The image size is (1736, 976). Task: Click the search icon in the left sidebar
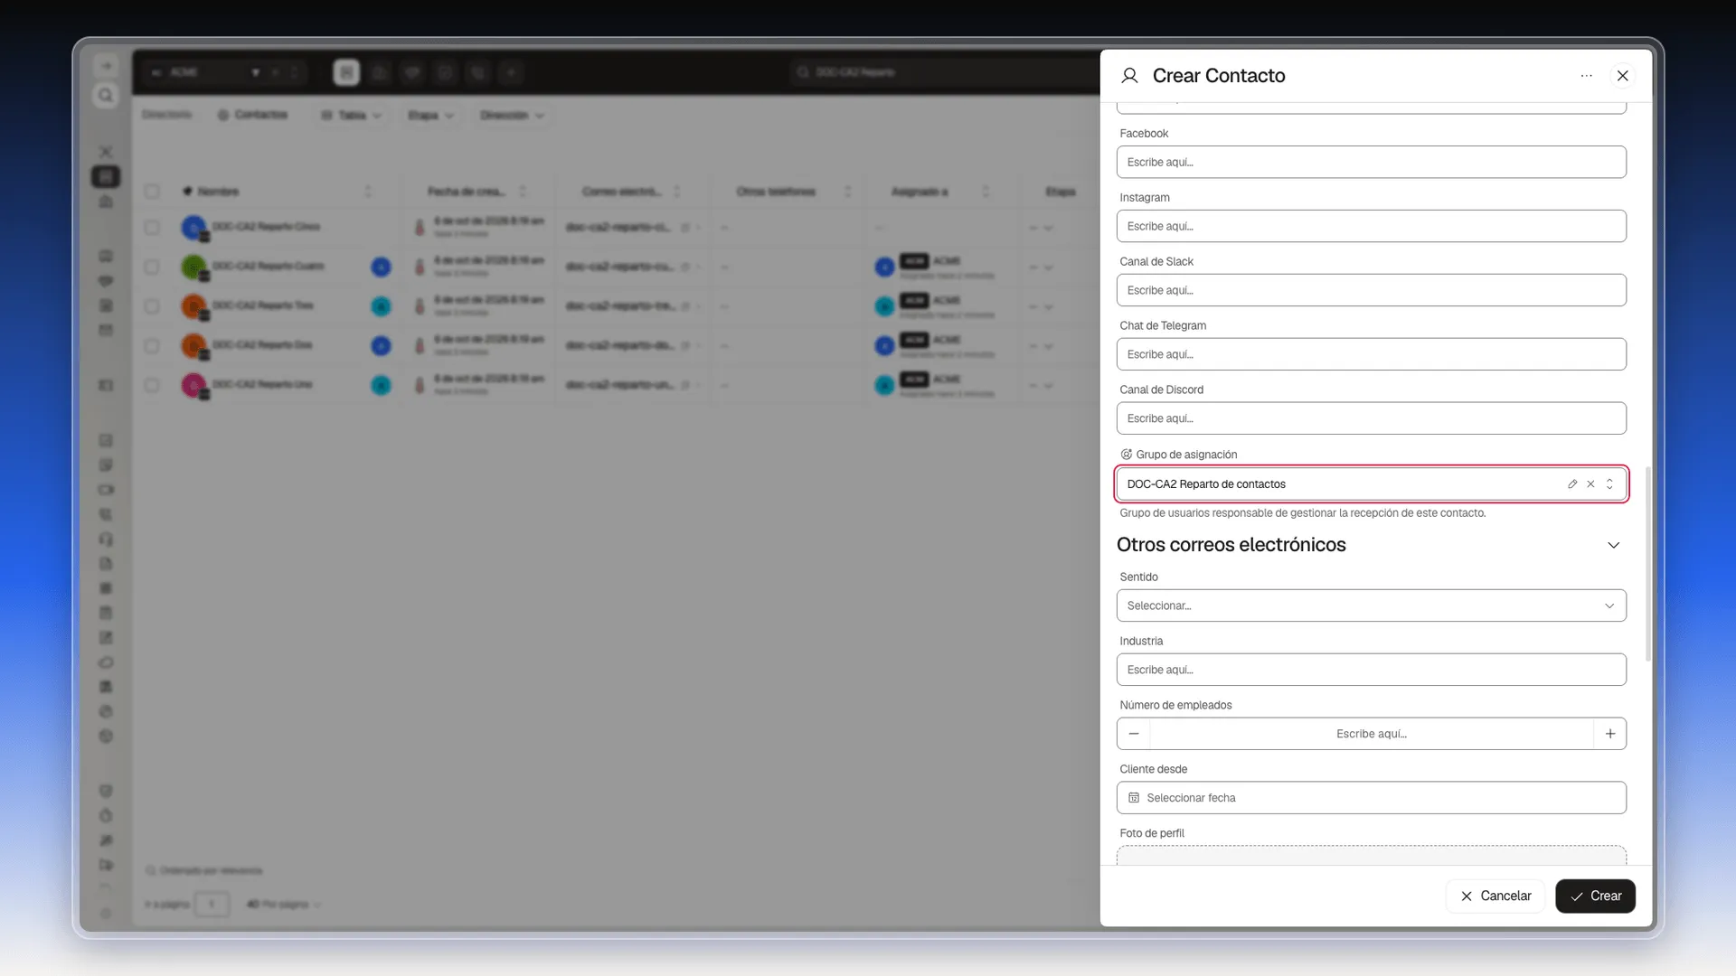[106, 96]
